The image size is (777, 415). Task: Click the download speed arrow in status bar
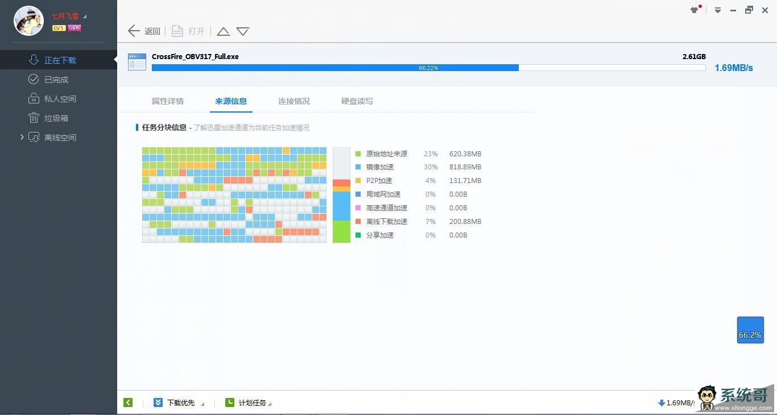pyautogui.click(x=662, y=403)
